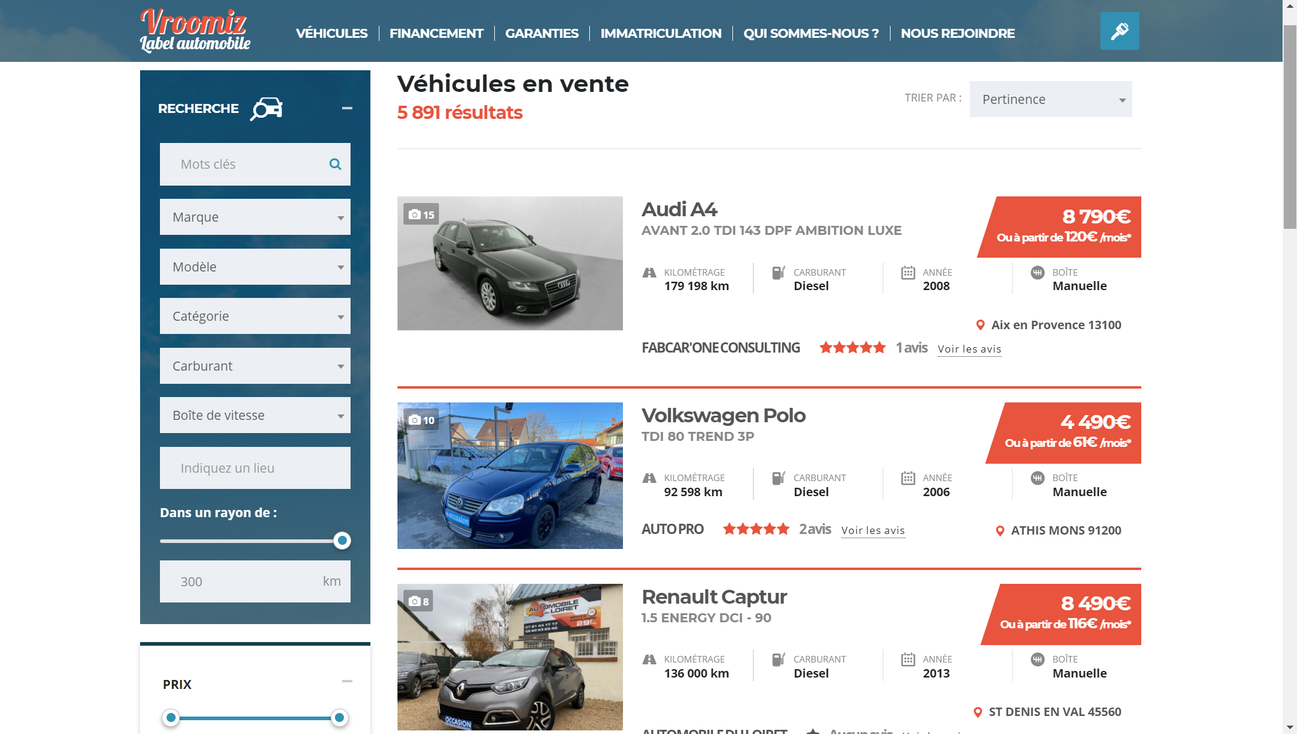Open the Audi A4 listing title
The height and width of the screenshot is (734, 1297).
(x=679, y=210)
